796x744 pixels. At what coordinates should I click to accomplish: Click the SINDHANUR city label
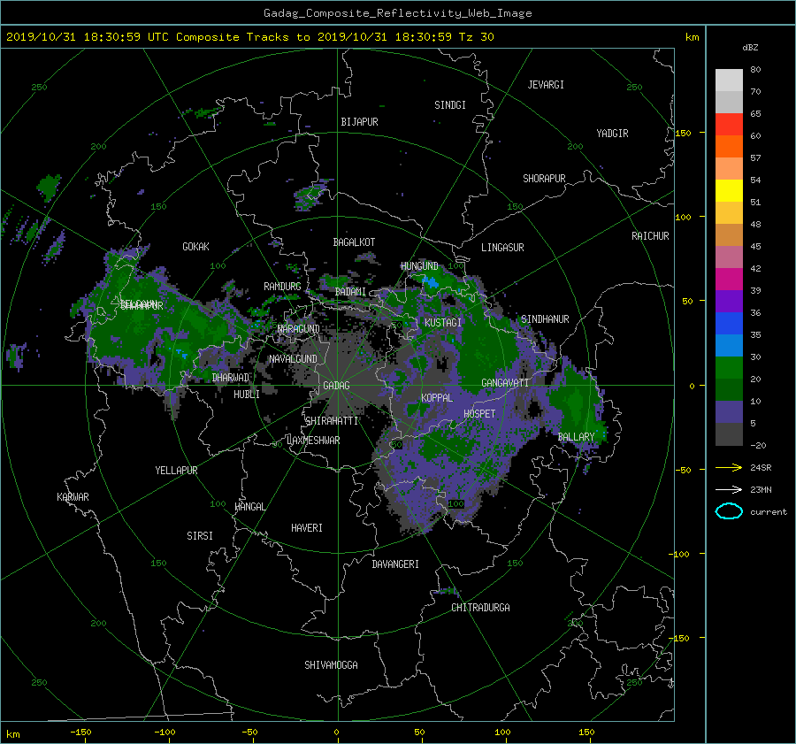point(545,319)
